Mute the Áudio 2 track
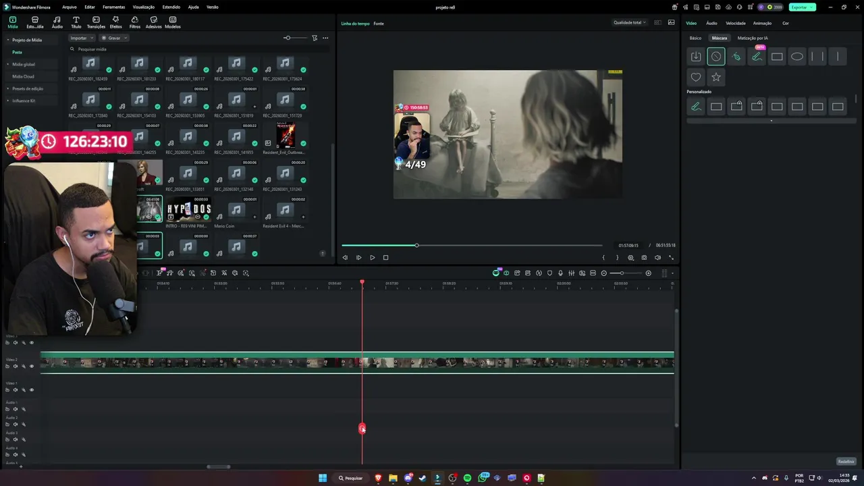The height and width of the screenshot is (486, 864). coord(16,425)
